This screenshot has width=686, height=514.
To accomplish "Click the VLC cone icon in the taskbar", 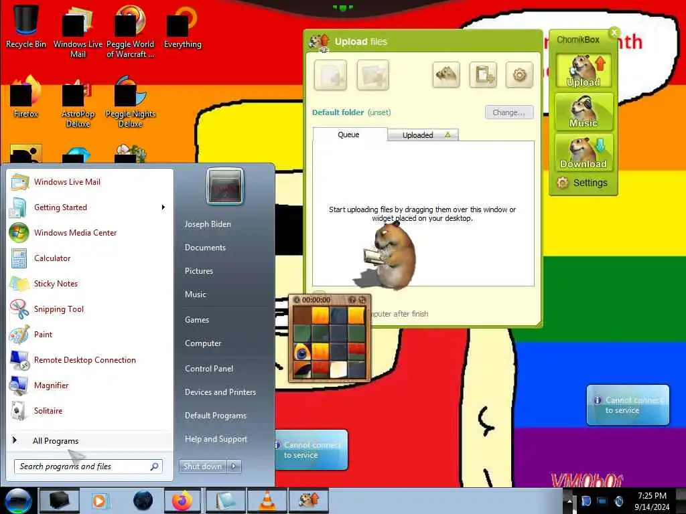I will (267, 501).
